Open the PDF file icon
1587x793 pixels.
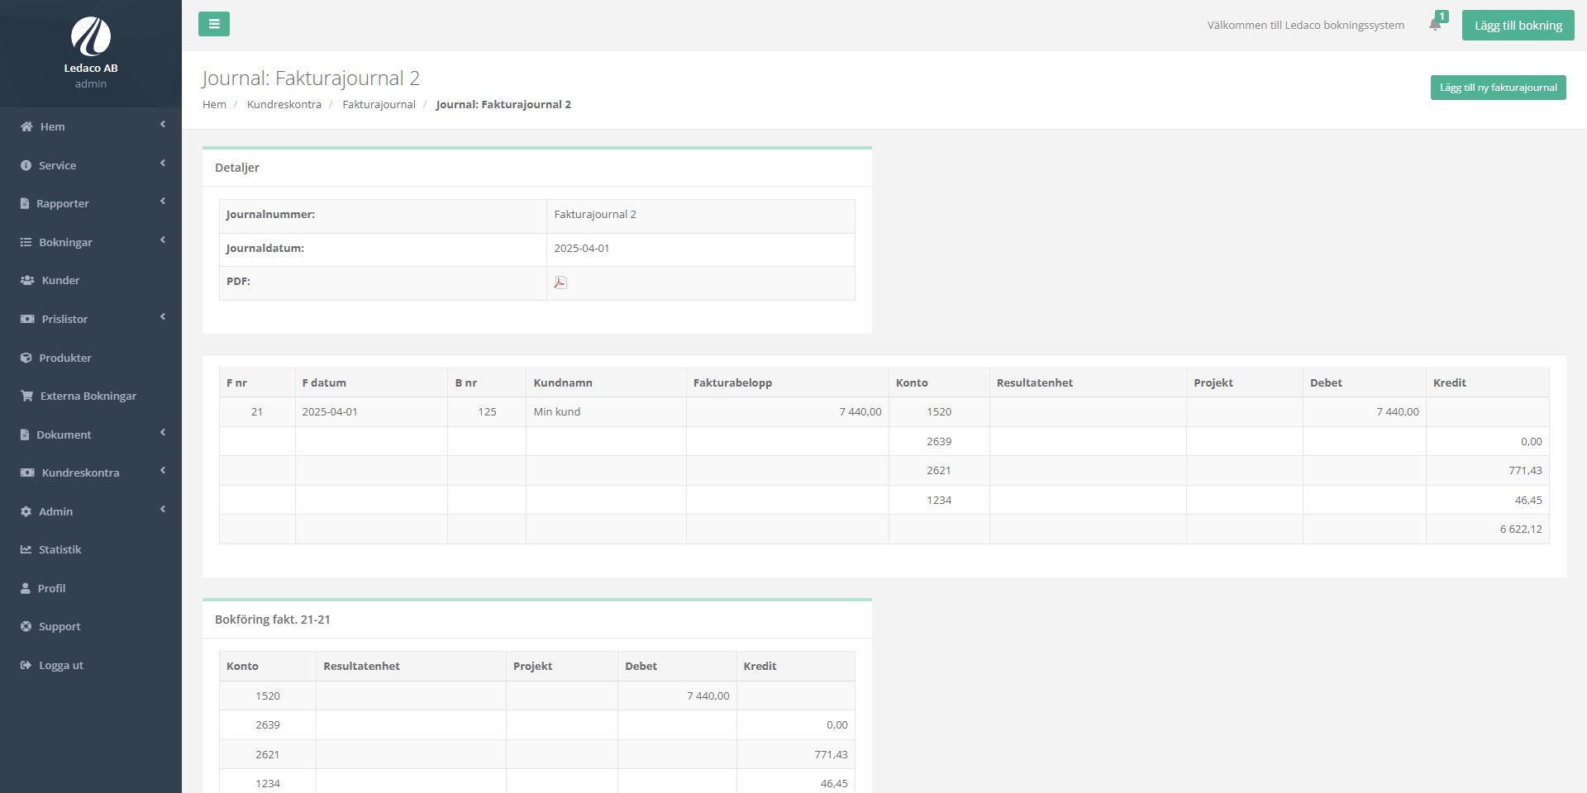point(560,283)
